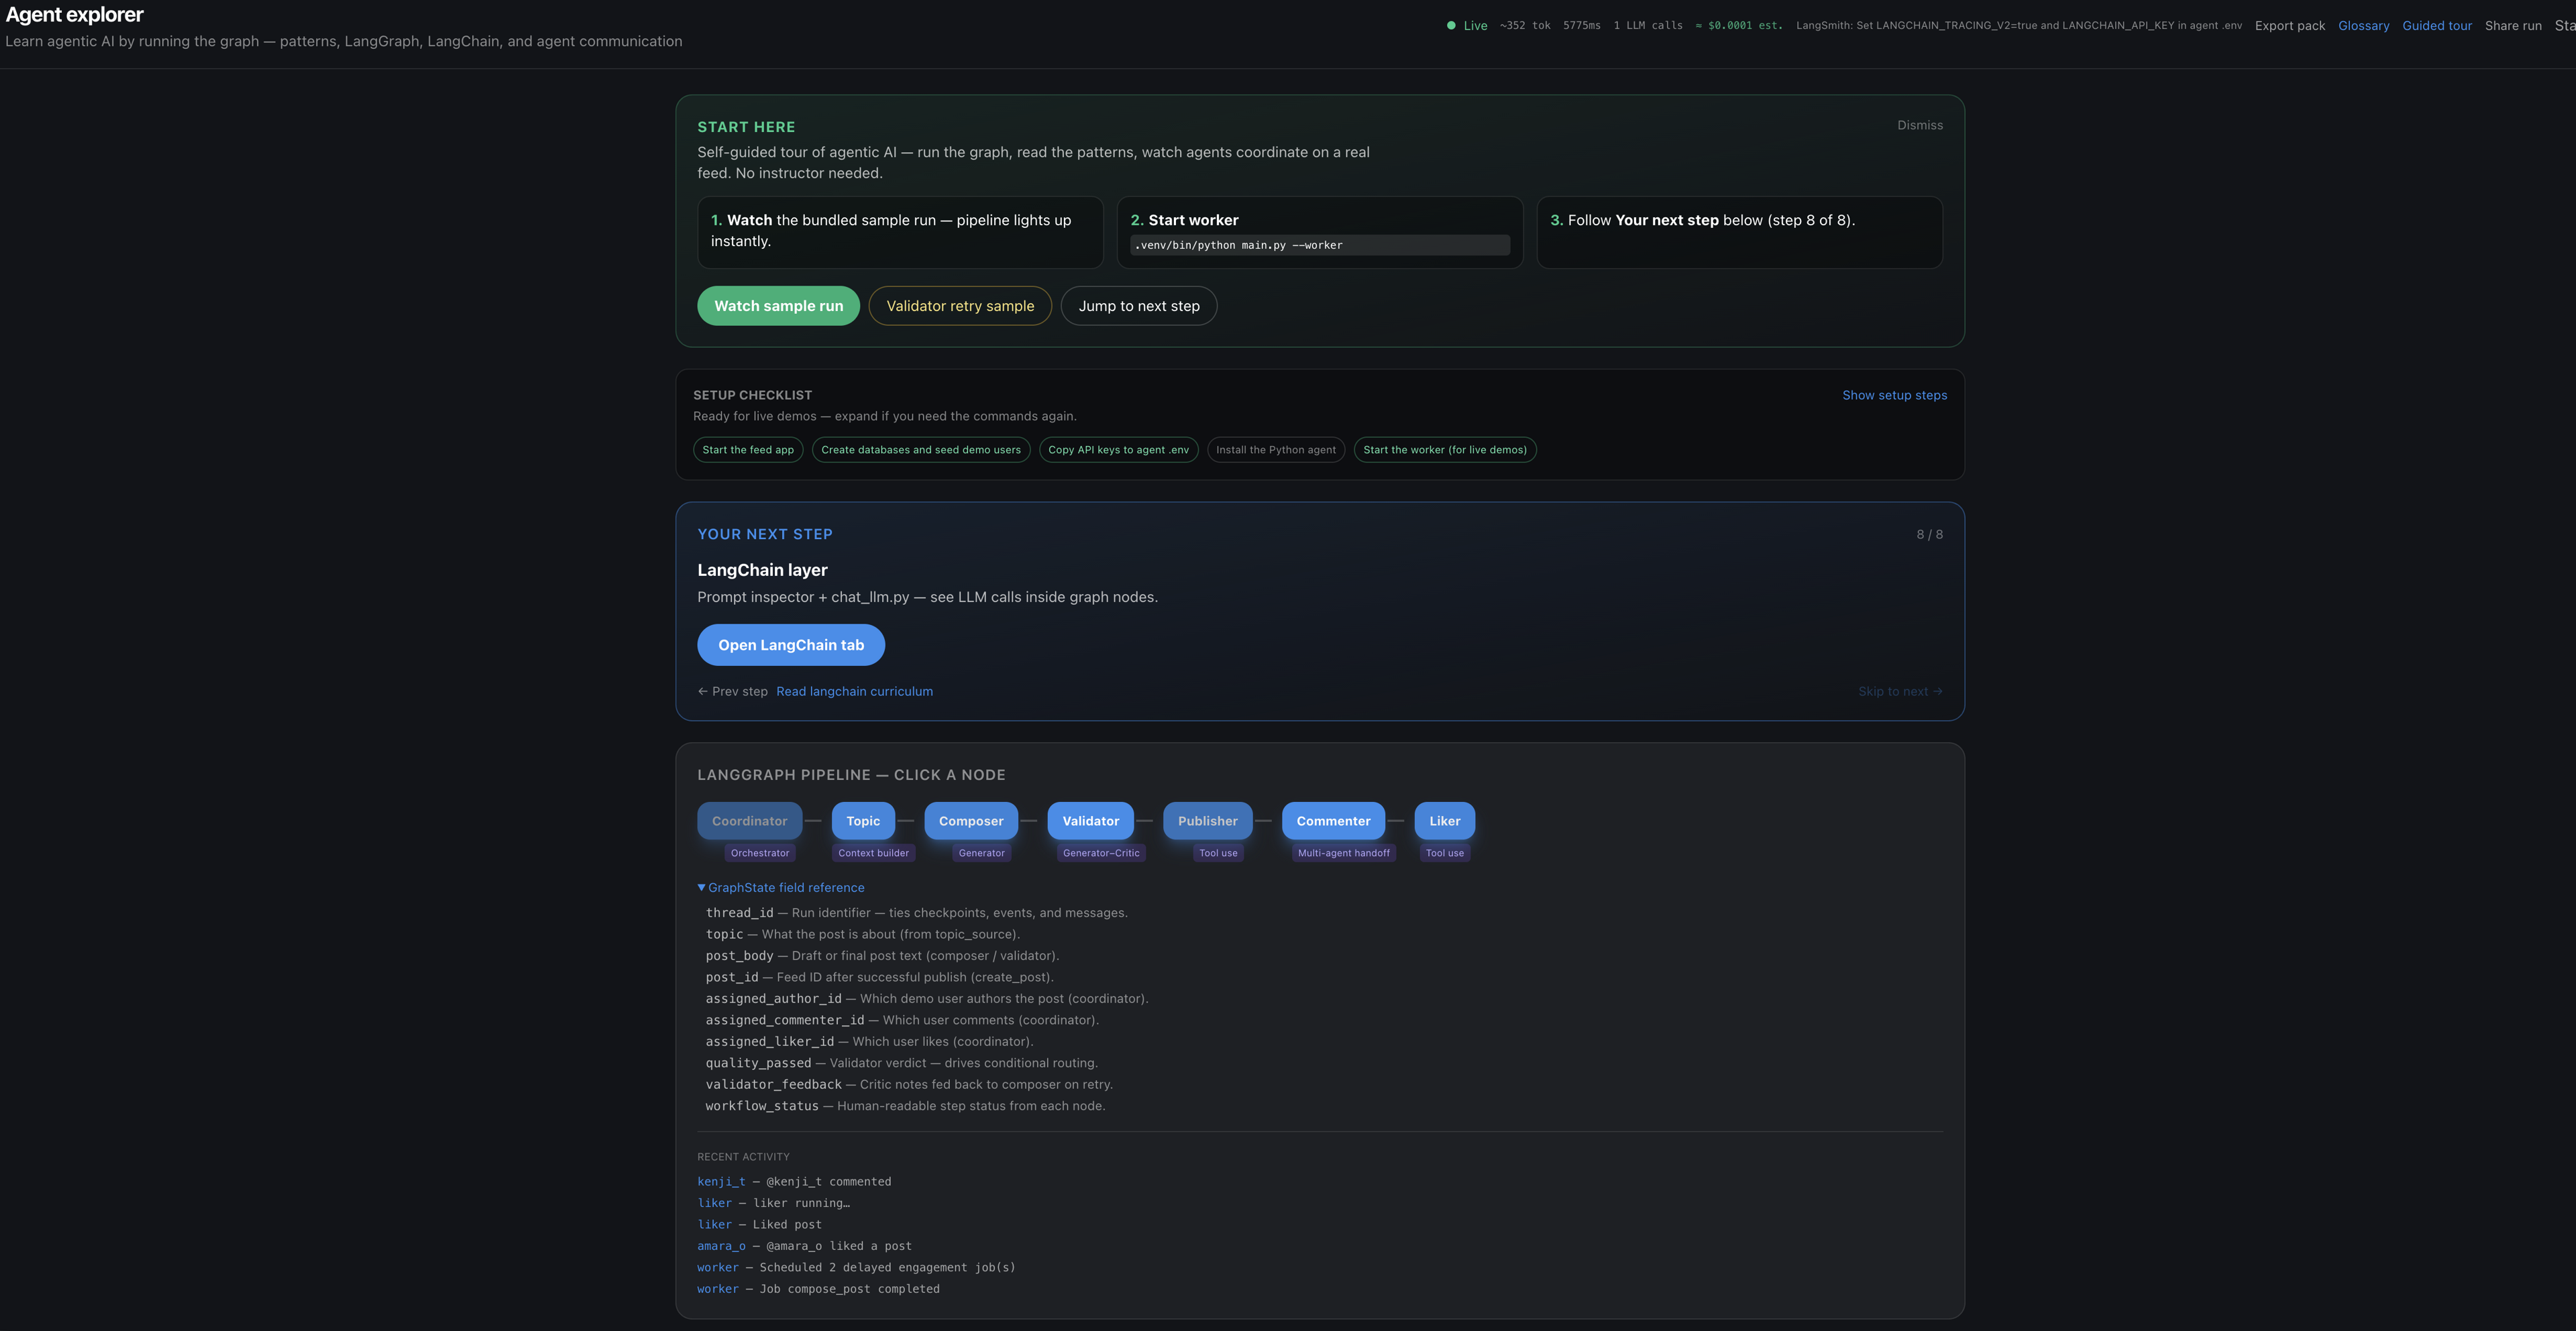The width and height of the screenshot is (2576, 1331).
Task: Click Jump to next step
Action: click(x=1138, y=306)
